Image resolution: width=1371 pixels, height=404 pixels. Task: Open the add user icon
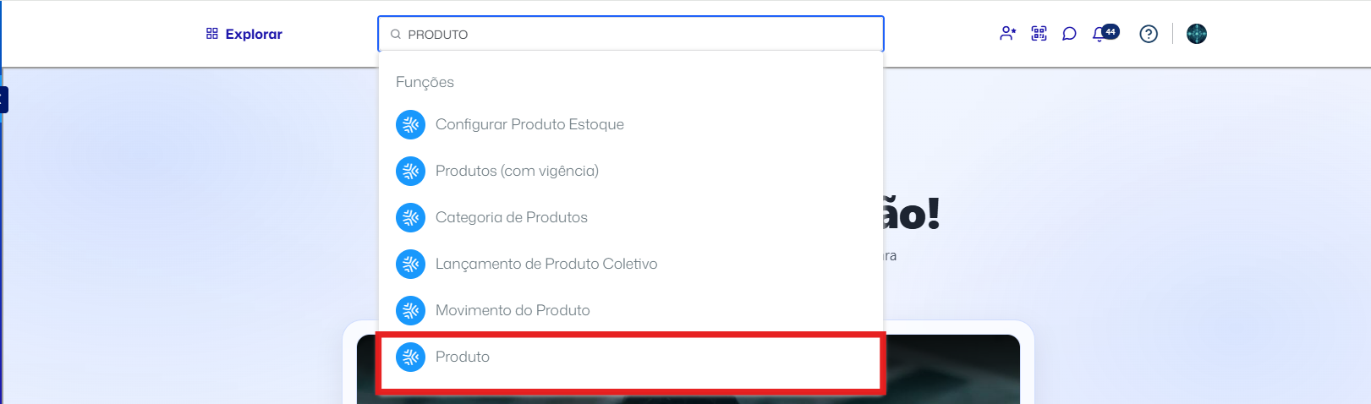coord(1007,34)
